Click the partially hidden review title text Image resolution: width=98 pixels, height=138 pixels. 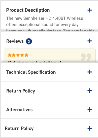[x=34, y=61]
